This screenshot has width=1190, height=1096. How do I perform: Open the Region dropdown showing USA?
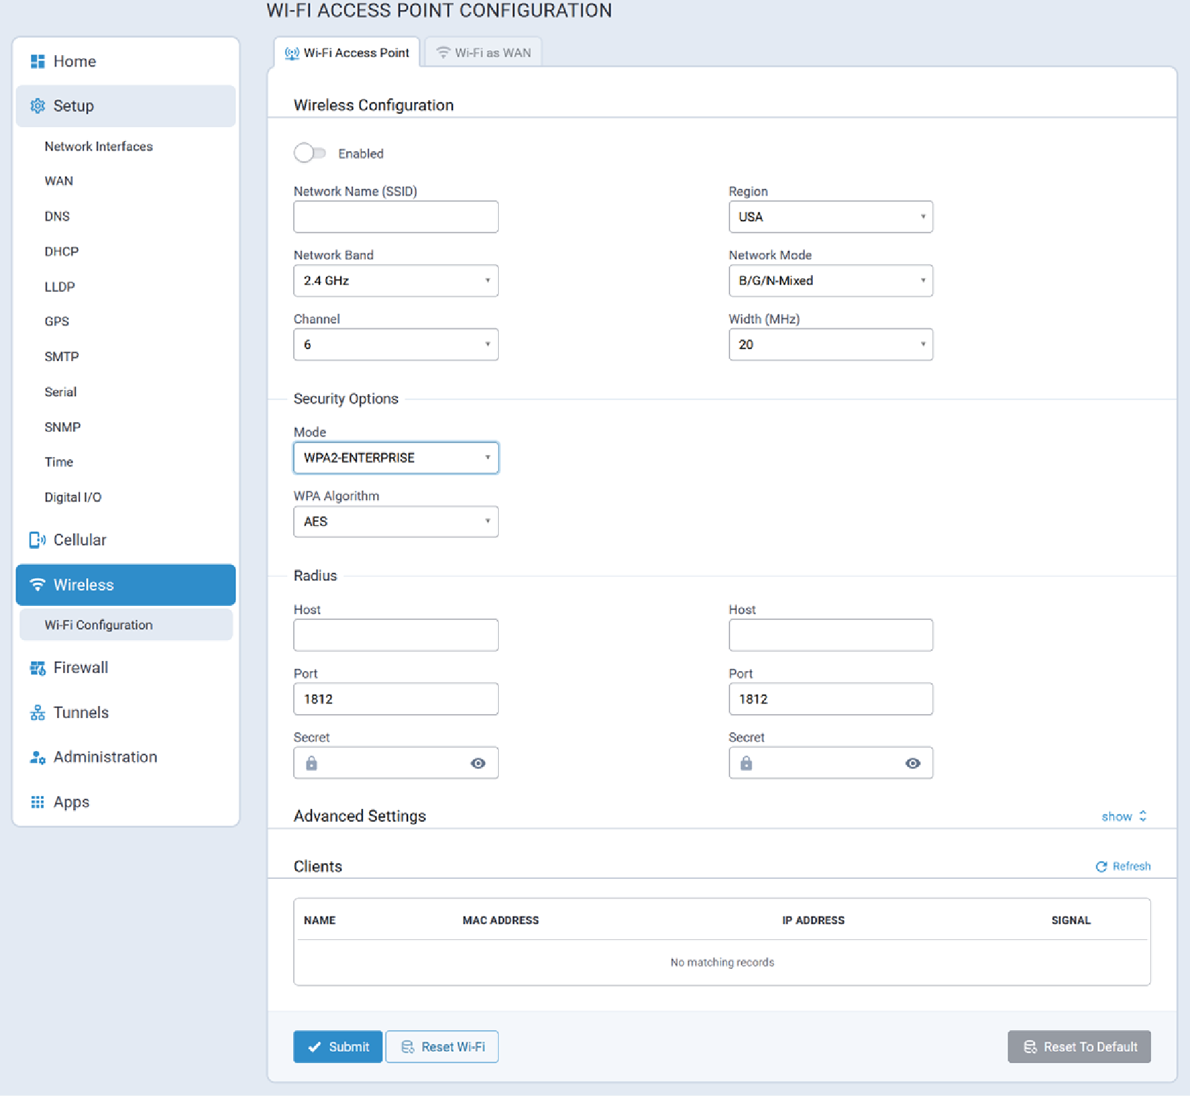click(x=830, y=217)
